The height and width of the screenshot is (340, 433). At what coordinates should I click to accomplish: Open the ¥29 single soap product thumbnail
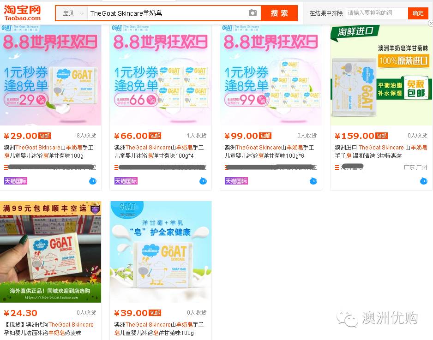coord(50,75)
